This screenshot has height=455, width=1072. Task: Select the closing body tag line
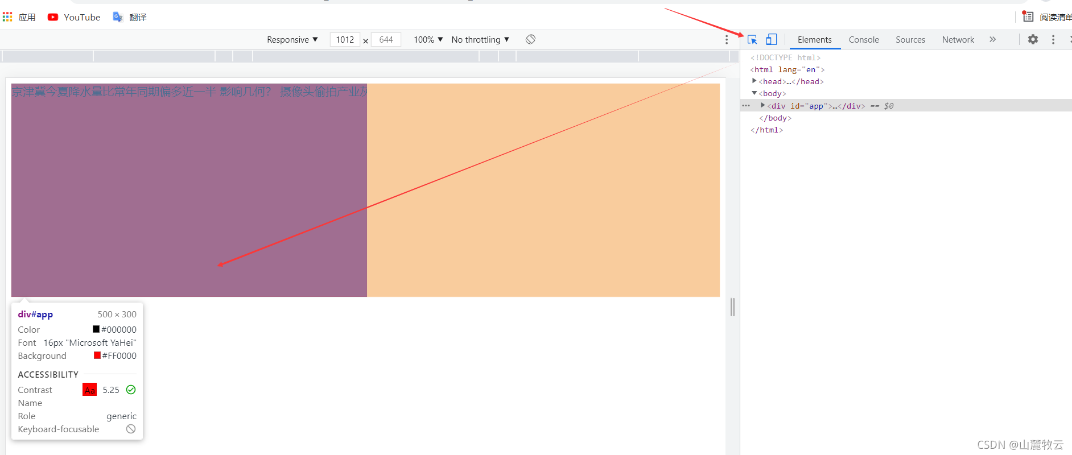(775, 118)
